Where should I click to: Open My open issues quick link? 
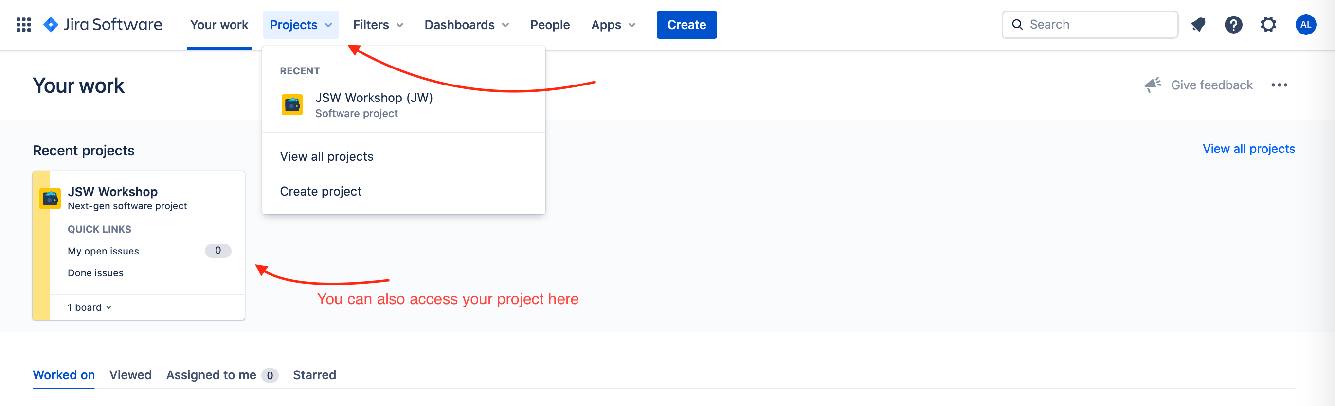103,251
